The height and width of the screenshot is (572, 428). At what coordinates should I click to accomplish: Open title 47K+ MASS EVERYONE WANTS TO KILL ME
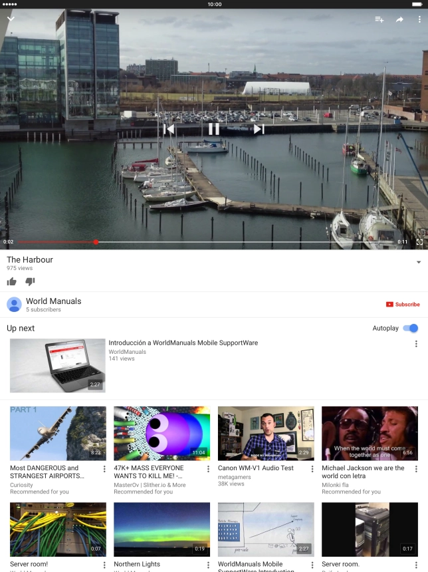coord(149,472)
